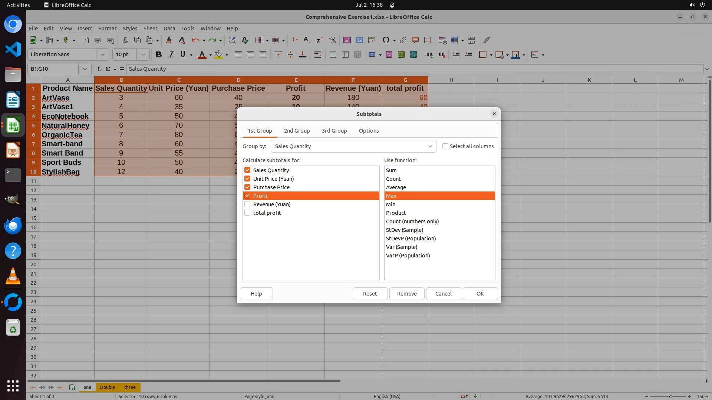Click the Italic formatting icon
The width and height of the screenshot is (712, 400).
pos(171,55)
